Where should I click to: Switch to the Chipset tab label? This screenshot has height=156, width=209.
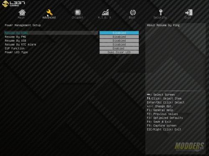[x=77, y=17]
